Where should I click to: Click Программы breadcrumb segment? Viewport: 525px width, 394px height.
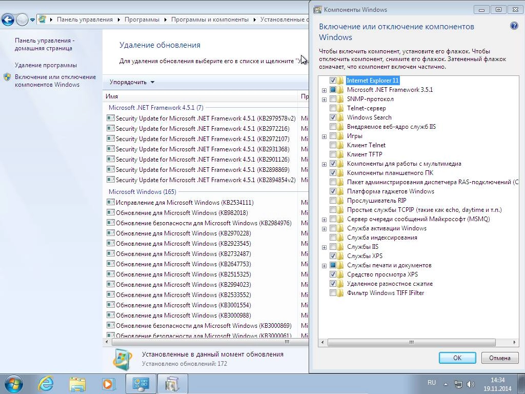click(142, 19)
